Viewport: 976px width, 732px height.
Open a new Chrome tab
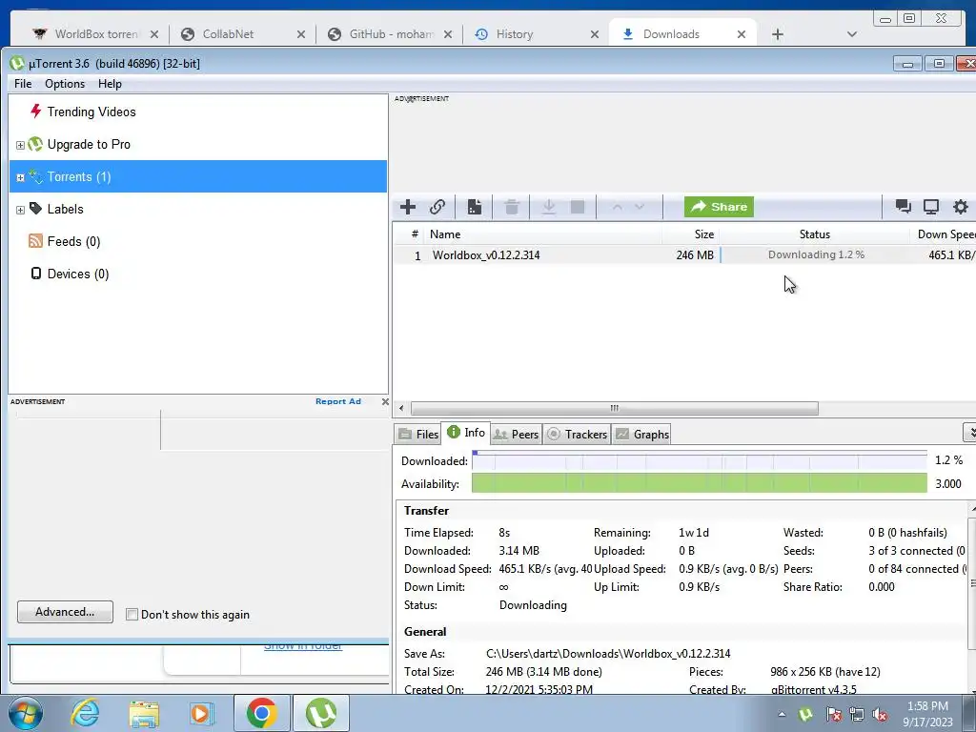tap(778, 34)
